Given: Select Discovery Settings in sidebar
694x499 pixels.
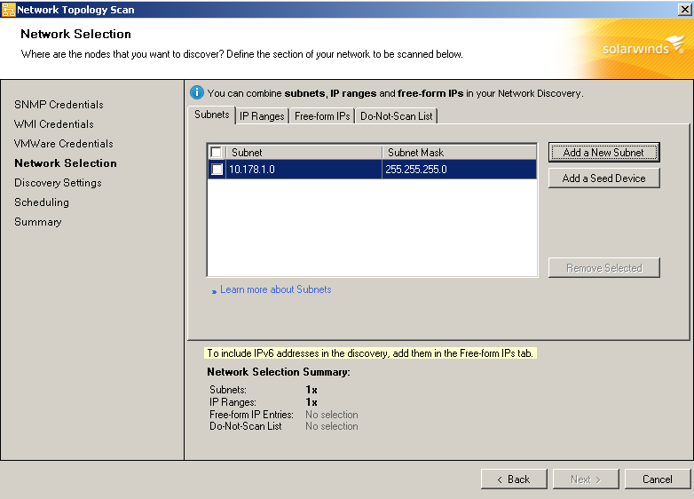Looking at the screenshot, I should 58,183.
